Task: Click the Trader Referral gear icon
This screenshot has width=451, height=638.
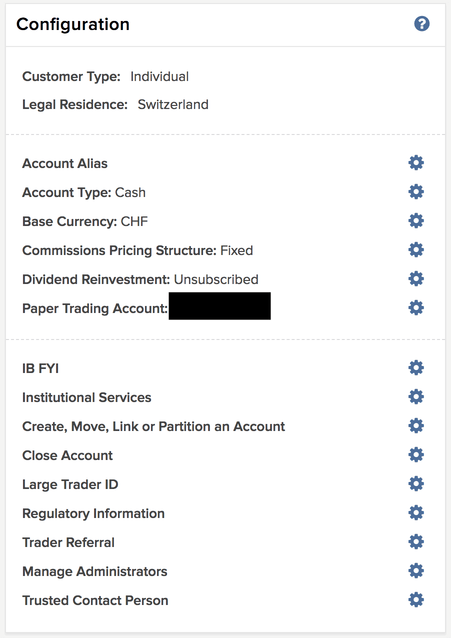Action: point(416,541)
